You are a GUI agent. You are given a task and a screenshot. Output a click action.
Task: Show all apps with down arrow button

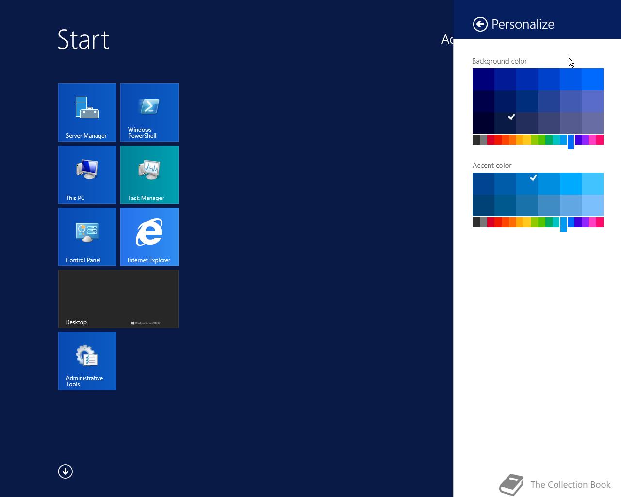(x=65, y=471)
